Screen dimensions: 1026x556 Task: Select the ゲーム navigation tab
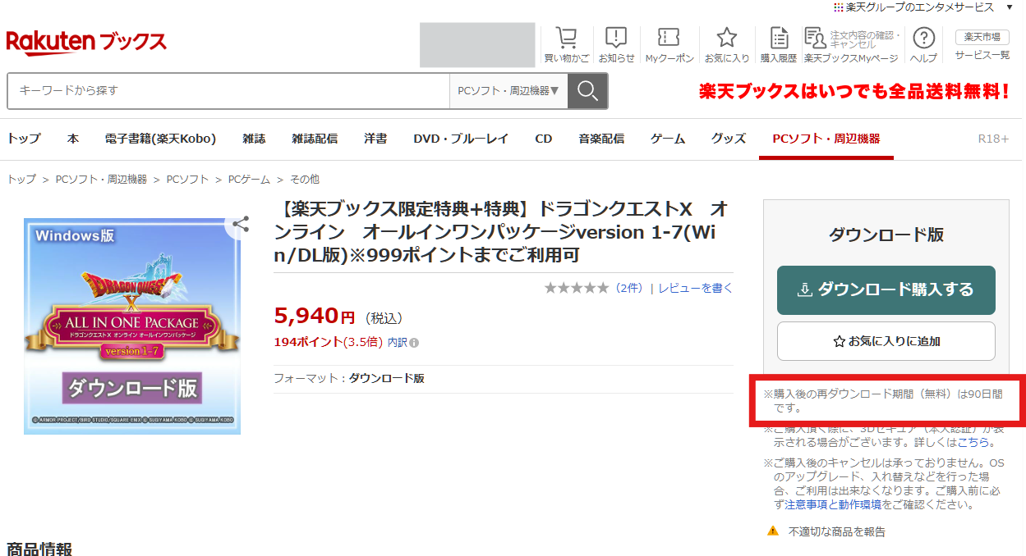pyautogui.click(x=668, y=139)
